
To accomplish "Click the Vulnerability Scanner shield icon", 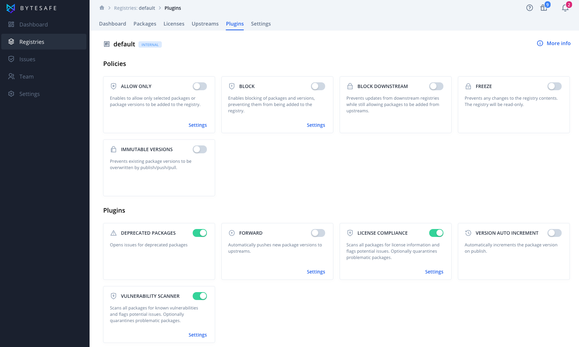I will pos(114,296).
